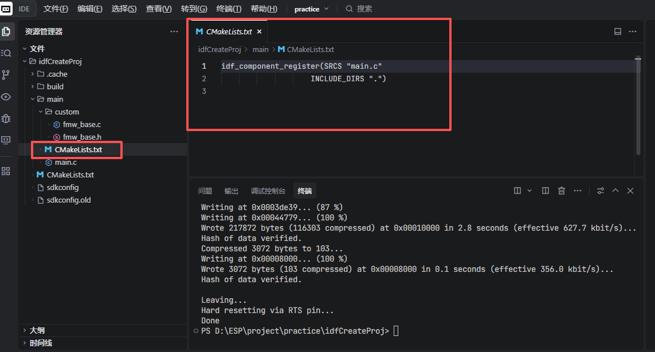This screenshot has width=655, height=352.
Task: Switch to the 输出 output tab
Action: [232, 191]
